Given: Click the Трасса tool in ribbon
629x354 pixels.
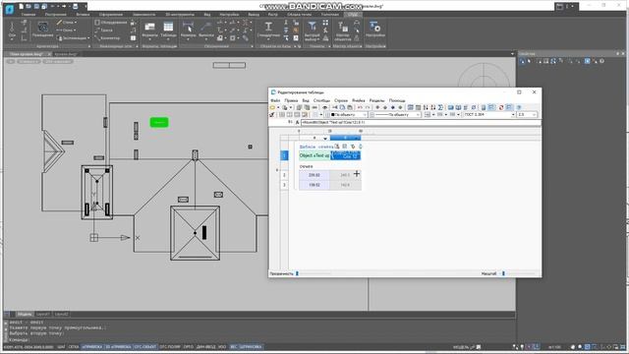Looking at the screenshot, I should tap(104, 30).
